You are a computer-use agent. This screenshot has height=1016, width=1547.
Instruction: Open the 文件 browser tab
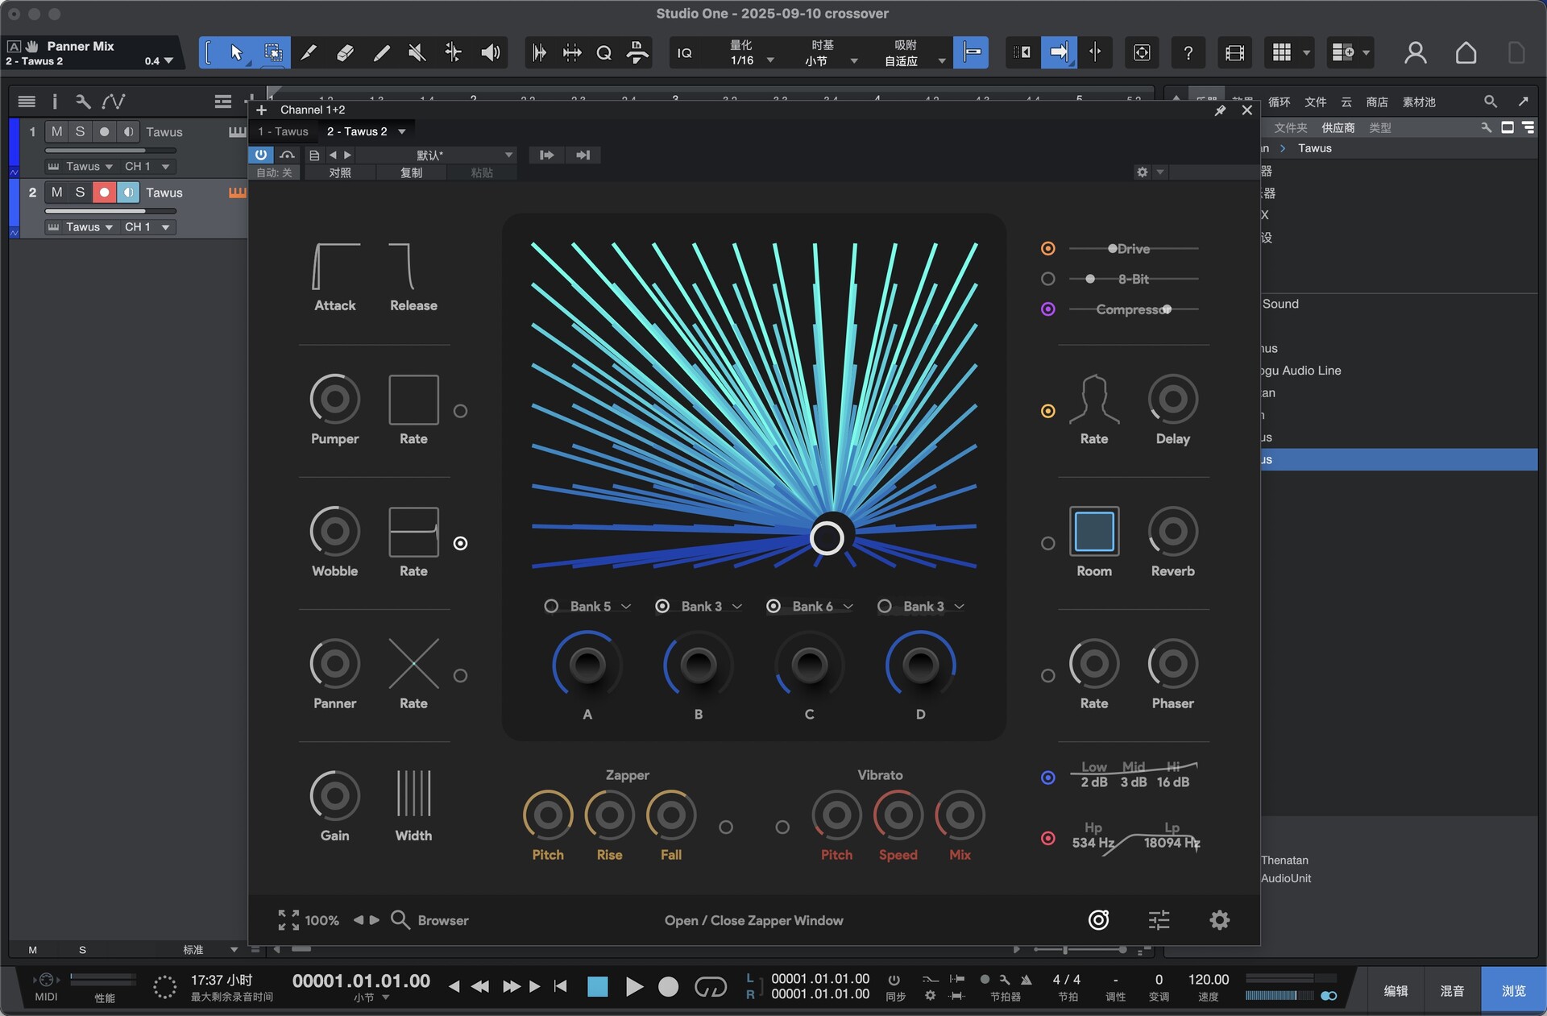pyautogui.click(x=1315, y=102)
